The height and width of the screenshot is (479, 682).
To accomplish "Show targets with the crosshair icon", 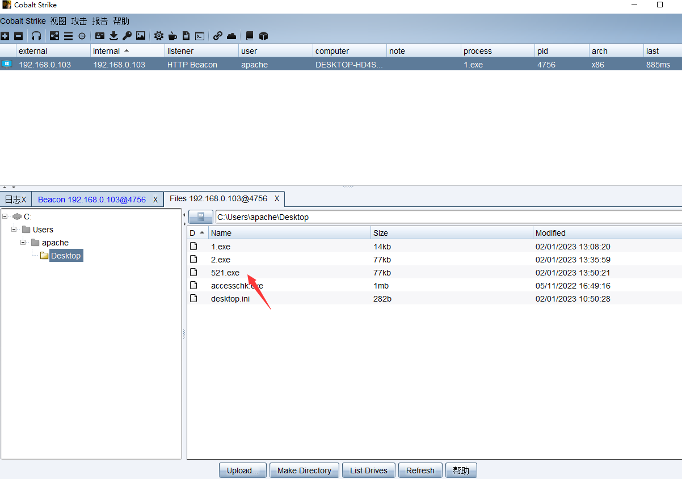I will 82,36.
